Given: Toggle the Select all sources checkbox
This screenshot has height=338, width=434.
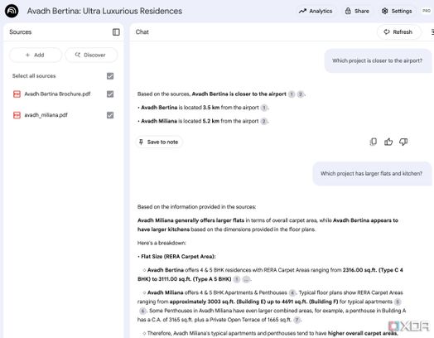Looking at the screenshot, I should [110, 76].
